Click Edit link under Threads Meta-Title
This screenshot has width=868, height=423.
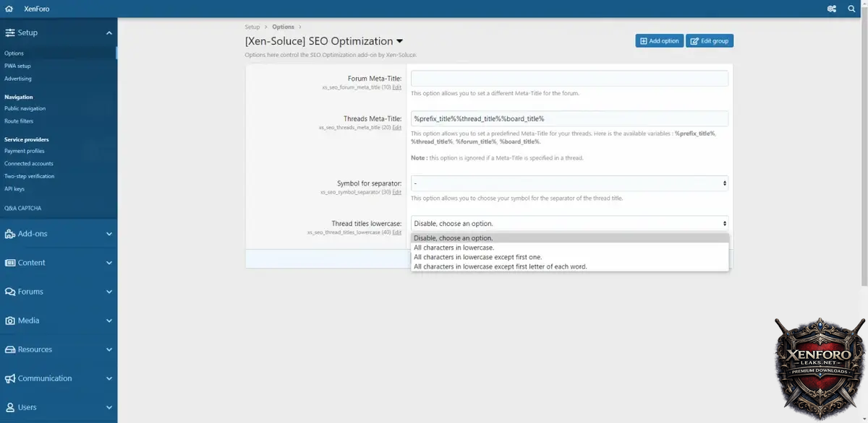tap(397, 128)
